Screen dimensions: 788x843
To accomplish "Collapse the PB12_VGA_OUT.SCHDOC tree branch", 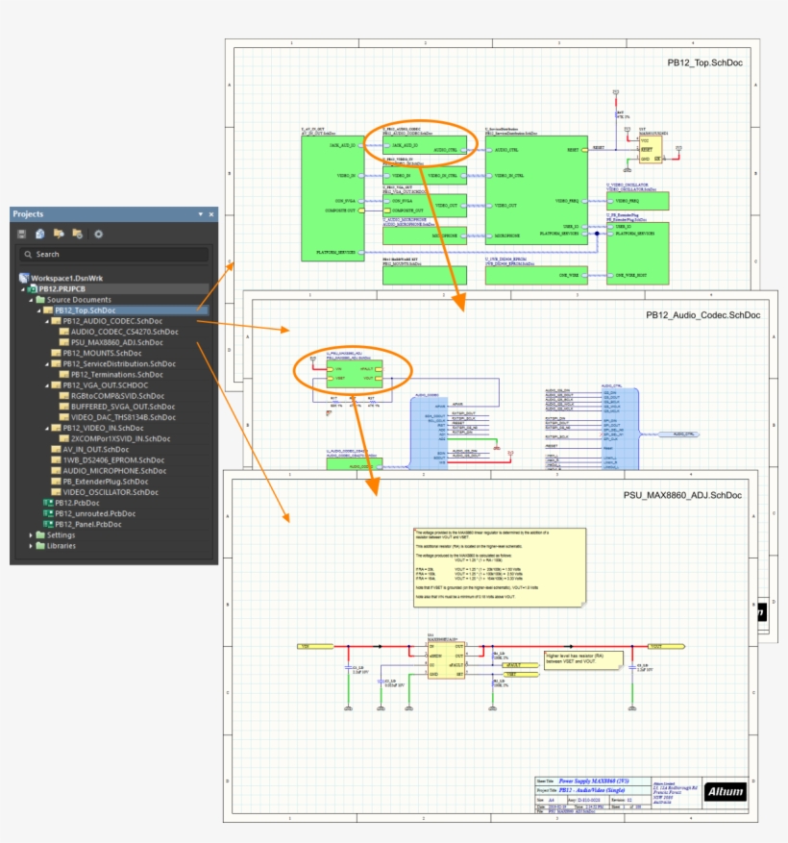I will pyautogui.click(x=45, y=385).
